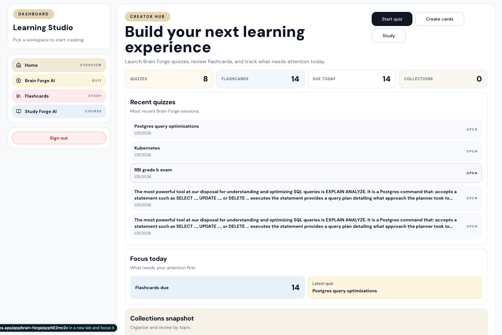The height and width of the screenshot is (335, 502).
Task: Click the Flashcards due tile under Focus today
Action: [218, 288]
